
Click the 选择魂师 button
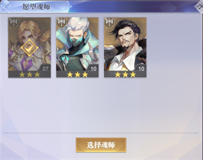pyautogui.click(x=101, y=145)
